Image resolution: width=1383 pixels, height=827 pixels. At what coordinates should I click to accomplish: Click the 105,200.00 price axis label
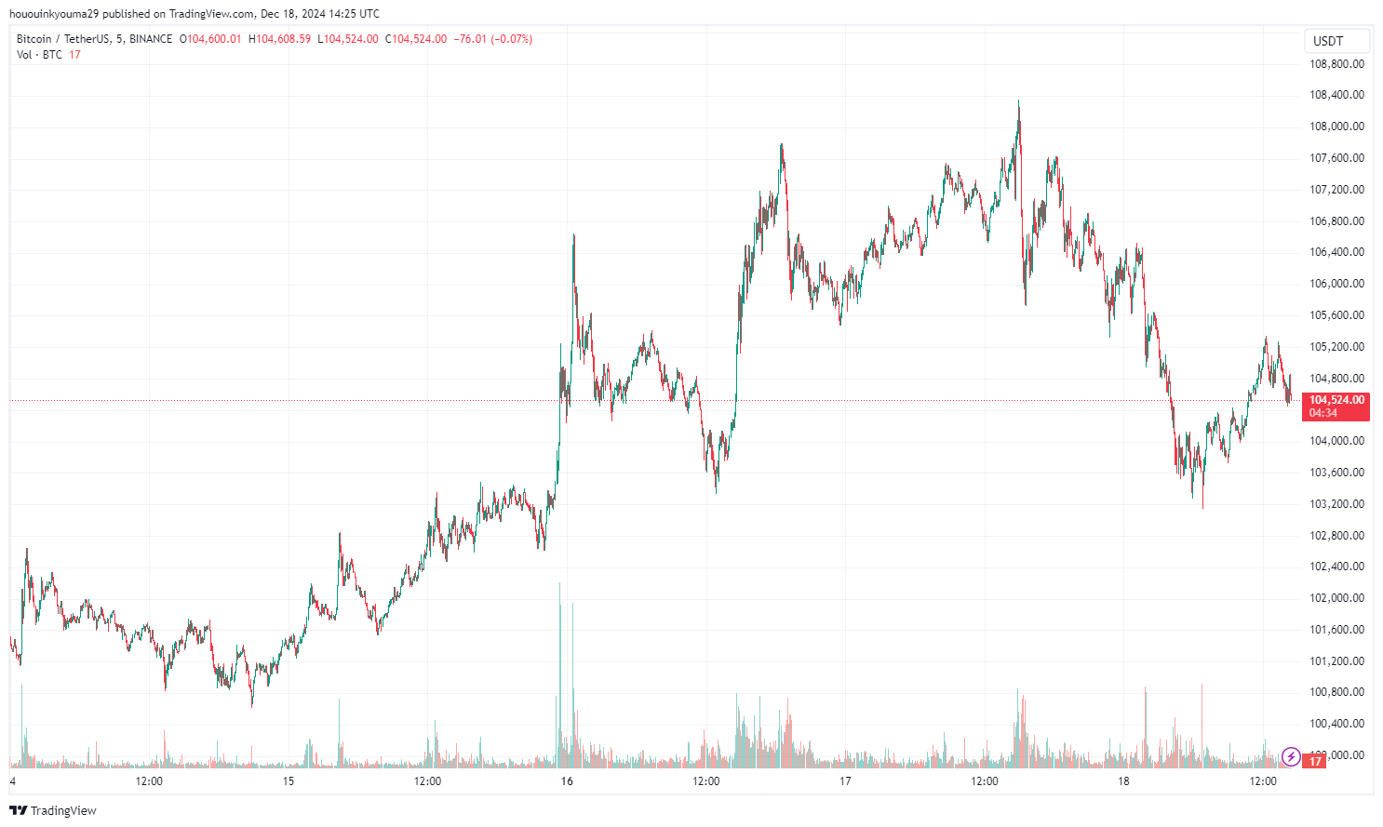point(1336,347)
